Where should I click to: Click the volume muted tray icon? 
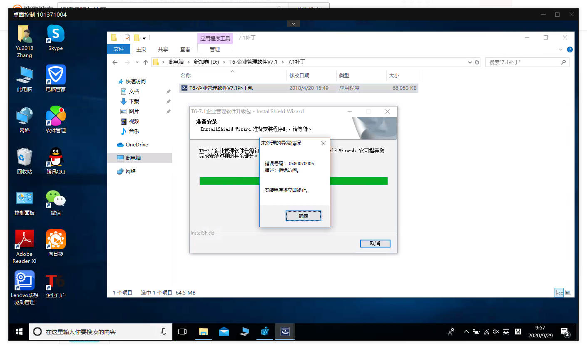496,332
